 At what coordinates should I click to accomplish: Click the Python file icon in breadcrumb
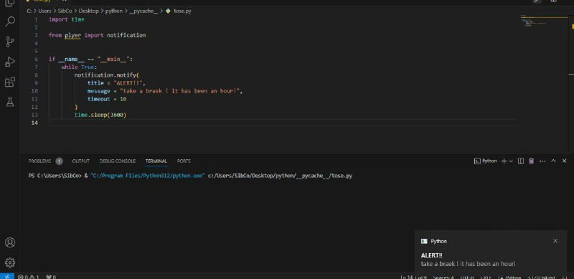pos(168,11)
